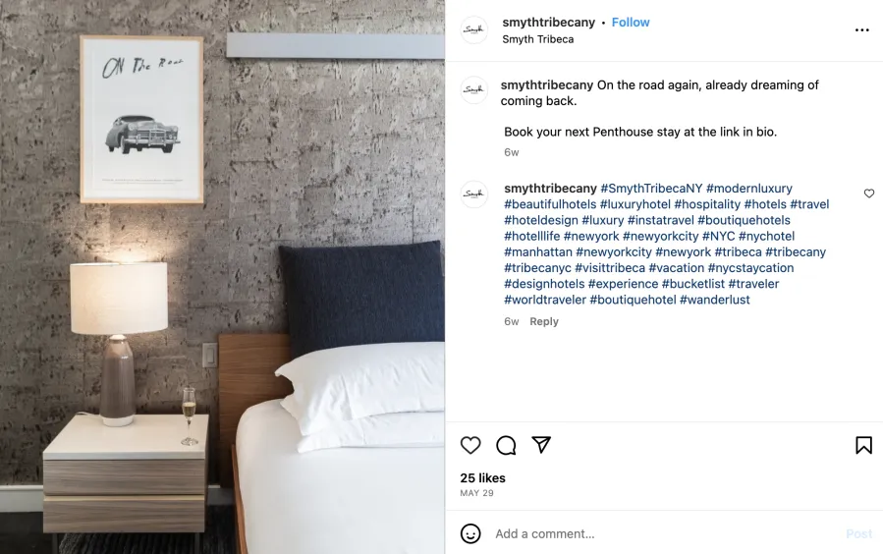Follow smythtribecany account

[x=631, y=23]
